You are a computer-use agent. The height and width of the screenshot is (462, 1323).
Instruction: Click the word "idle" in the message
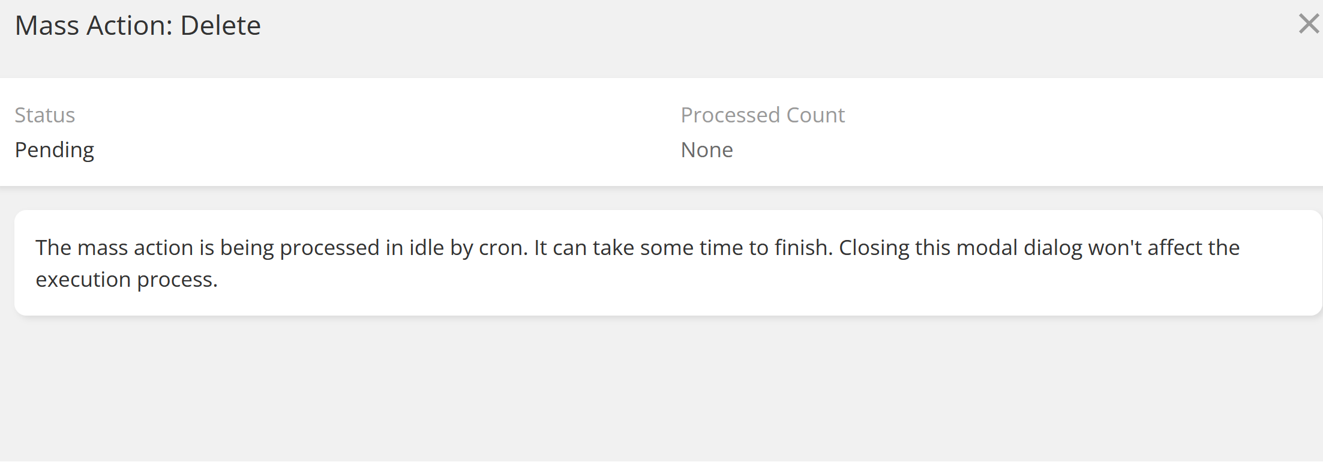coord(427,248)
